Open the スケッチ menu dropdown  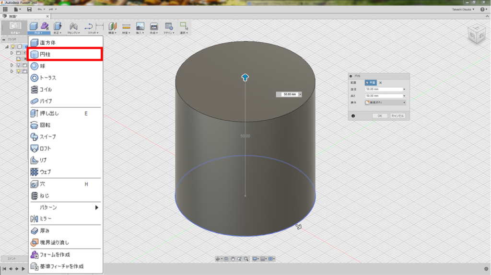[93, 33]
